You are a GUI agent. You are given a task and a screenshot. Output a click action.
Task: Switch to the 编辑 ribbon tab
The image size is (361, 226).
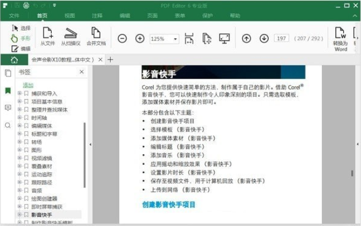click(x=125, y=16)
